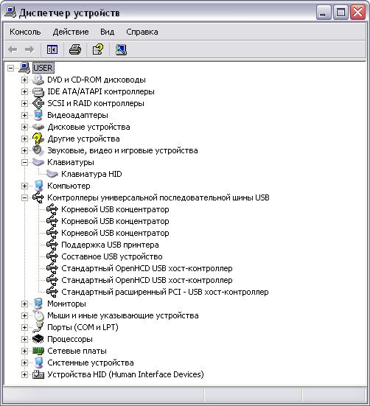
Task: Click the Видеоадаптеры display icon
Action: tap(38, 115)
